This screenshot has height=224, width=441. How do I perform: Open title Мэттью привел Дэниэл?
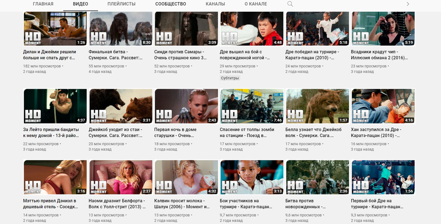tap(51, 204)
